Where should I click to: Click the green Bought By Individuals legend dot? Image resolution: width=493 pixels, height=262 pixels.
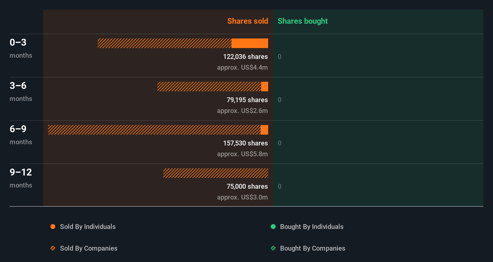point(273,227)
